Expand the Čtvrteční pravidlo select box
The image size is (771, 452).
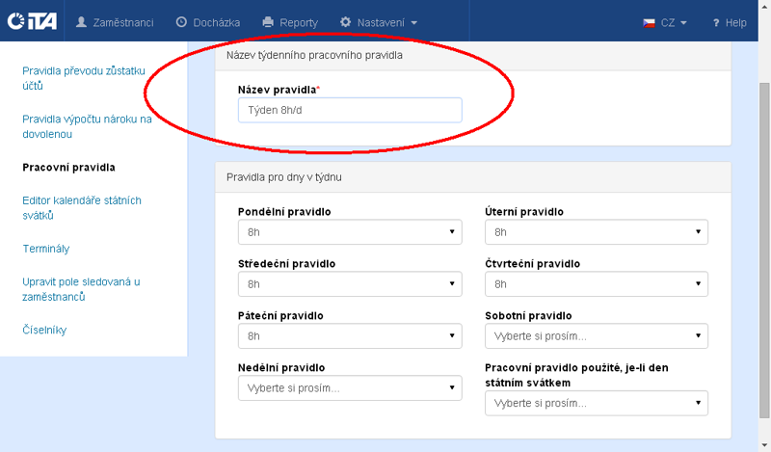(x=596, y=284)
